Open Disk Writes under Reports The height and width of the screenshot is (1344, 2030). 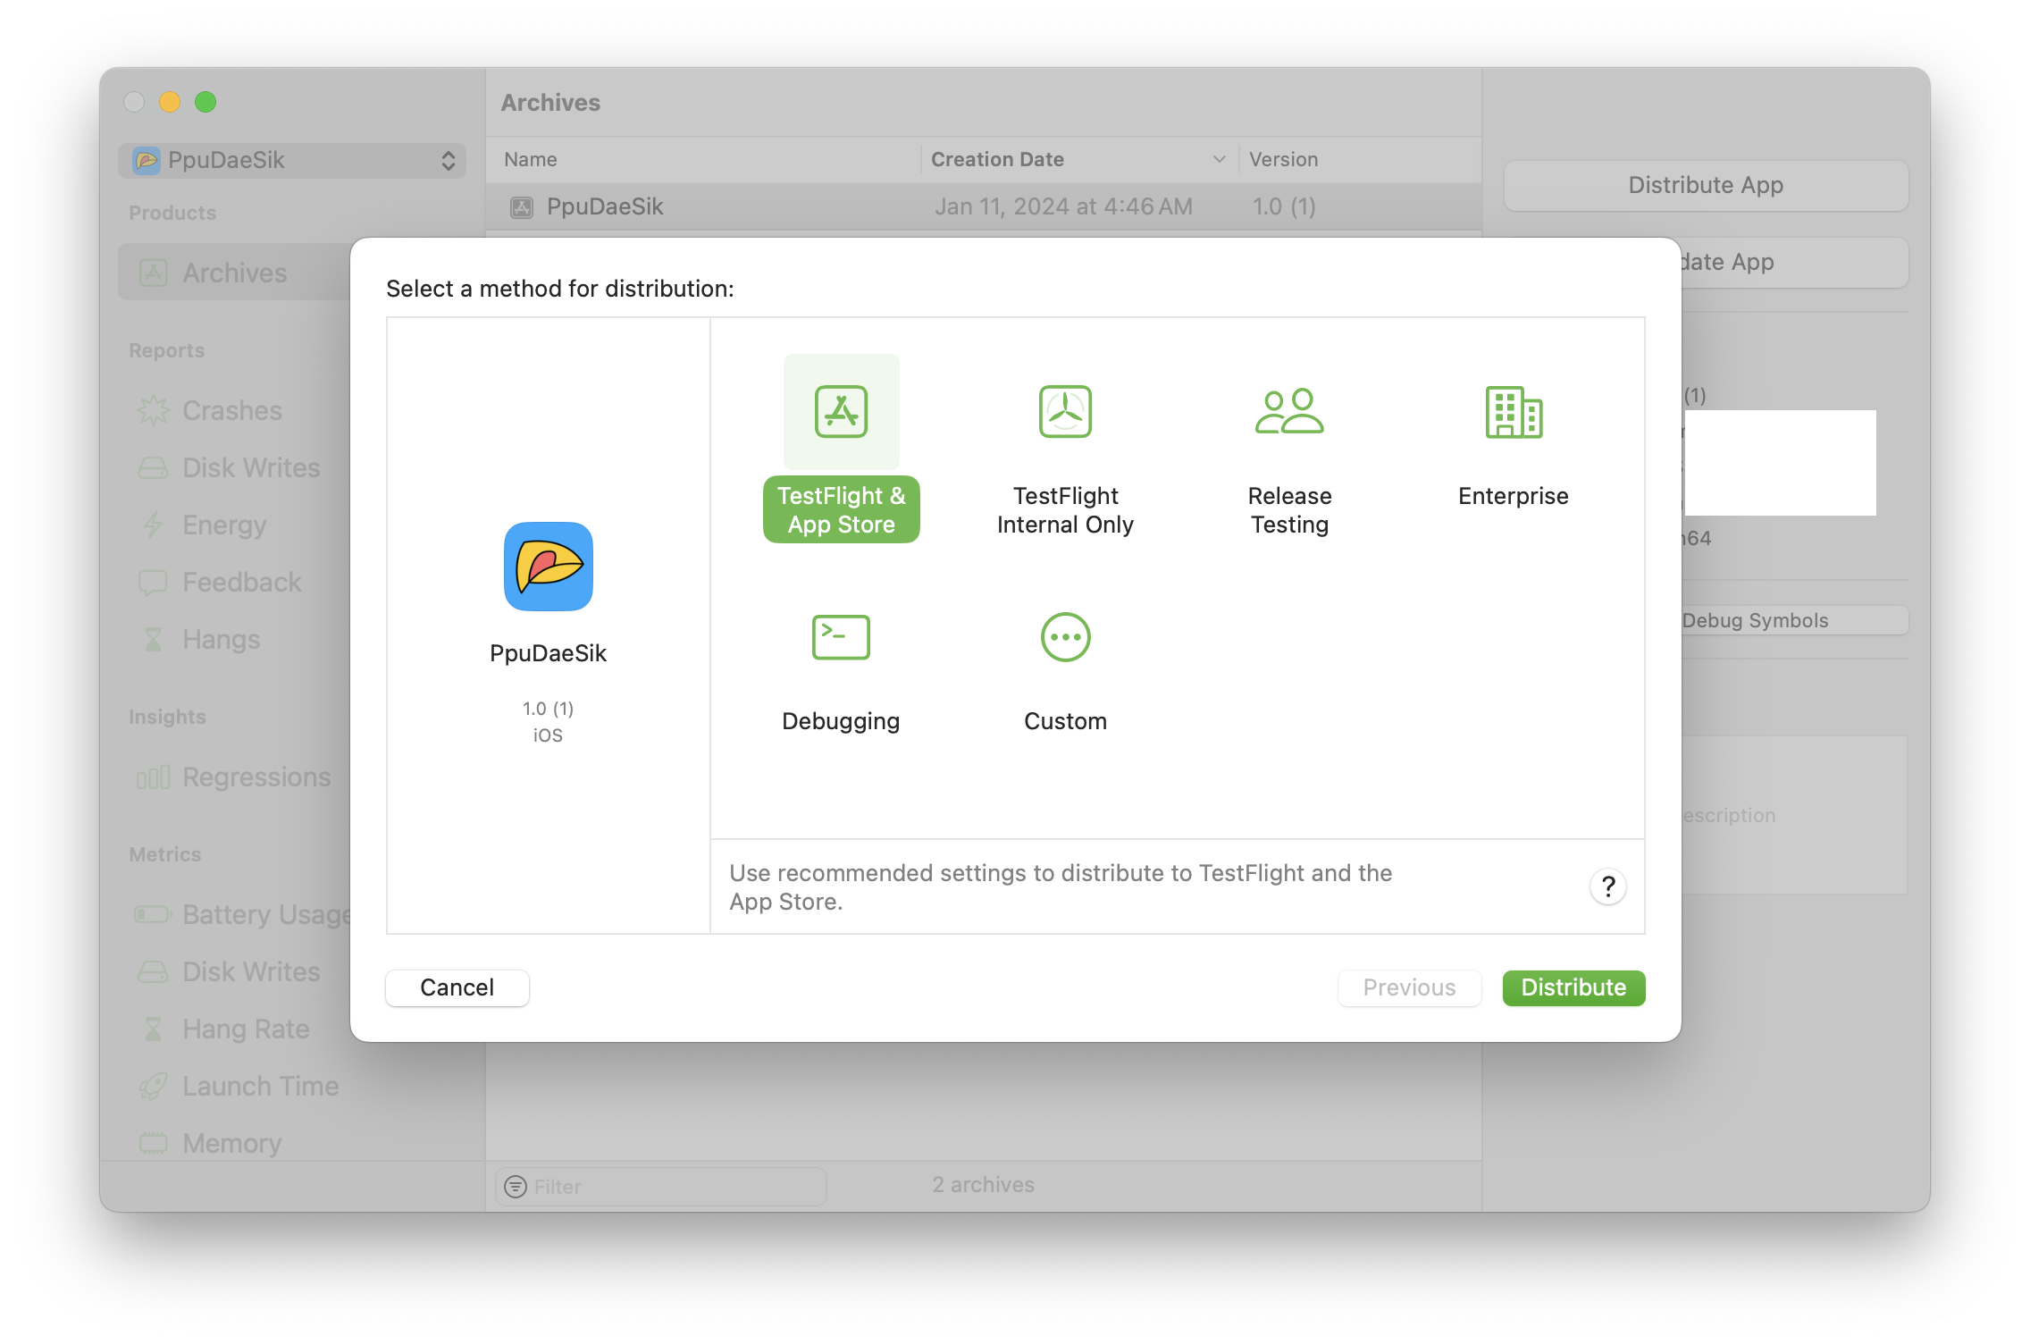[x=250, y=468]
